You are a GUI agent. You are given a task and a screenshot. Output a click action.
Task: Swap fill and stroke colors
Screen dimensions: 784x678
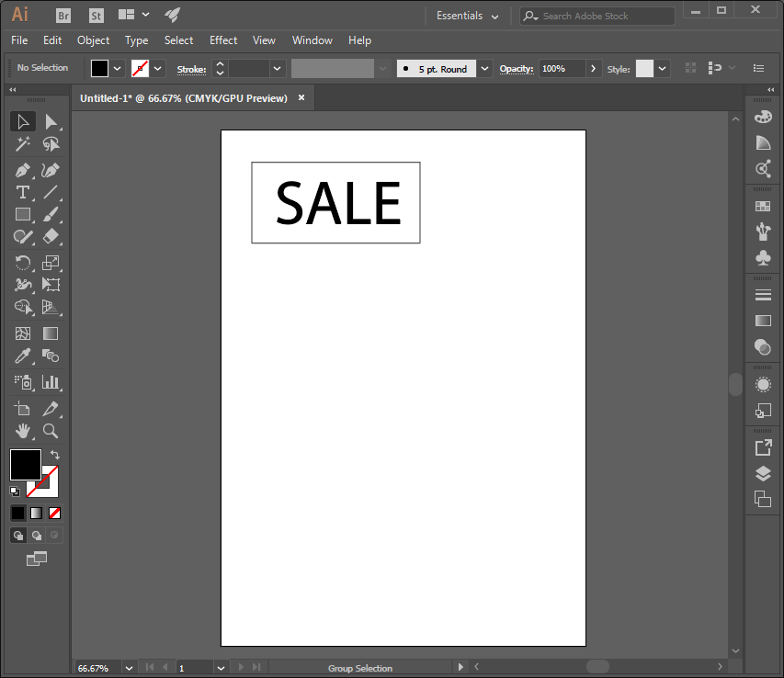pyautogui.click(x=55, y=455)
